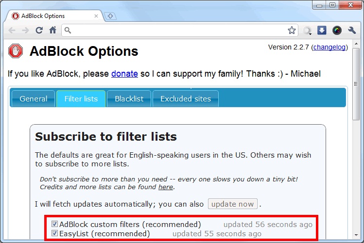This screenshot has width=364, height=243.
Task: Click the browser back arrow
Action: pyautogui.click(x=12, y=31)
